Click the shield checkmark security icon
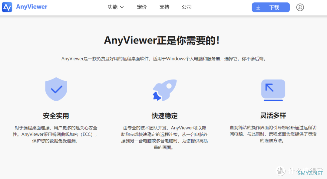 point(56,89)
